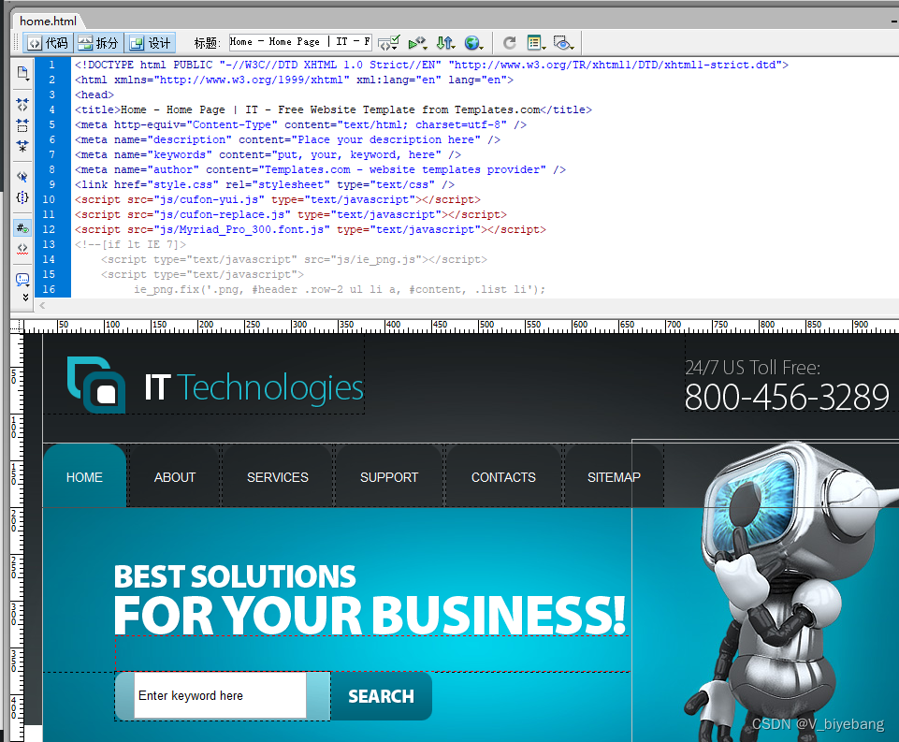The image size is (899, 742).
Task: Click the SEARCH button in design view
Action: (x=382, y=696)
